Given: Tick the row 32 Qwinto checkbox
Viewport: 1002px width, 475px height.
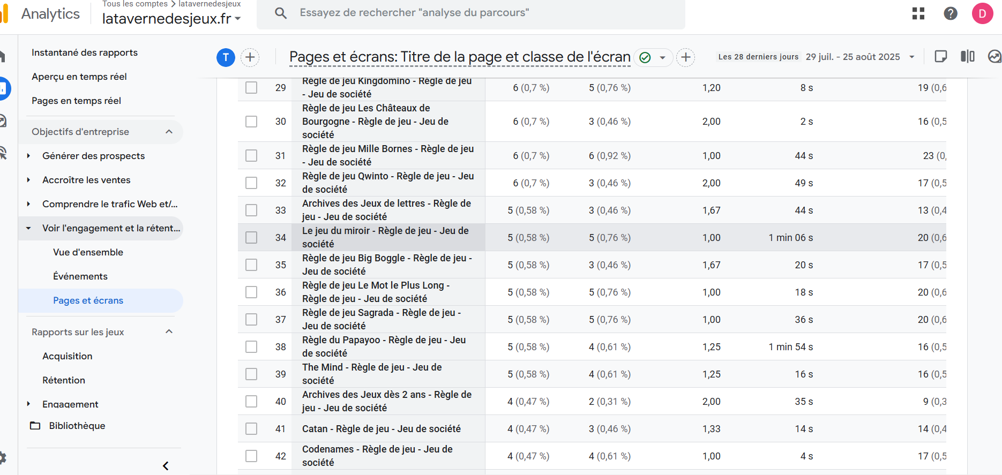Looking at the screenshot, I should [251, 183].
